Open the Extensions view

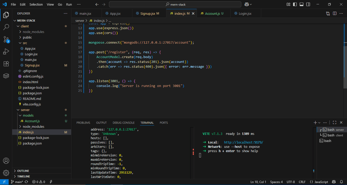6,64
